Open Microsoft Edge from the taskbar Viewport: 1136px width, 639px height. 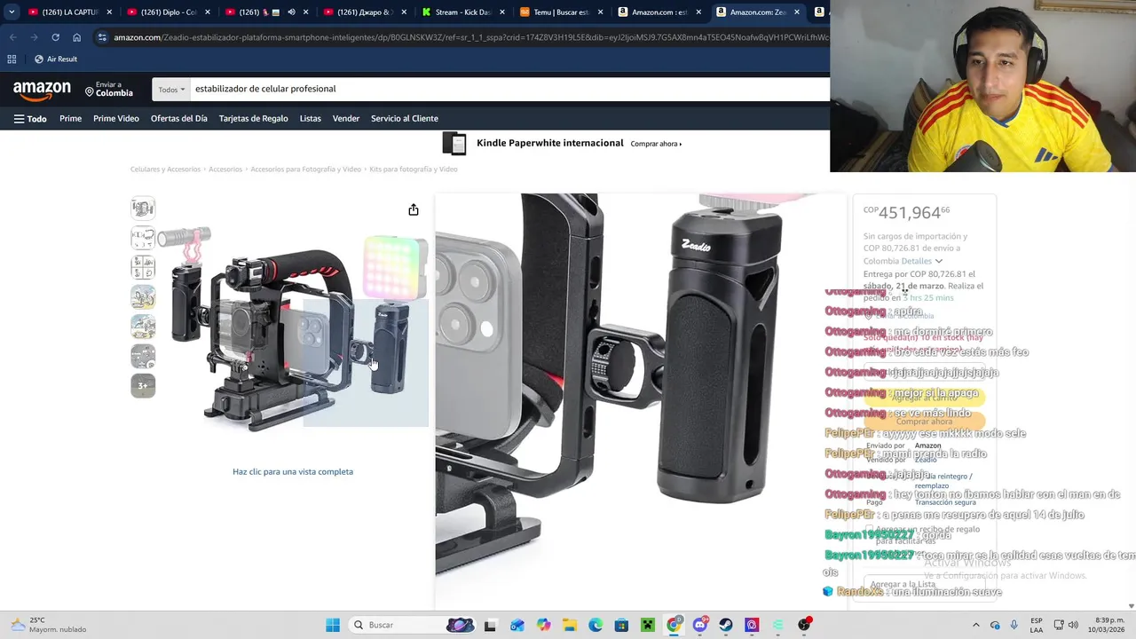coord(596,625)
